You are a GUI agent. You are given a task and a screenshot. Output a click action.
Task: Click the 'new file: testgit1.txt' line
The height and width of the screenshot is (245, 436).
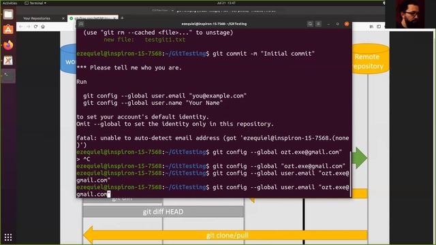[144, 39]
